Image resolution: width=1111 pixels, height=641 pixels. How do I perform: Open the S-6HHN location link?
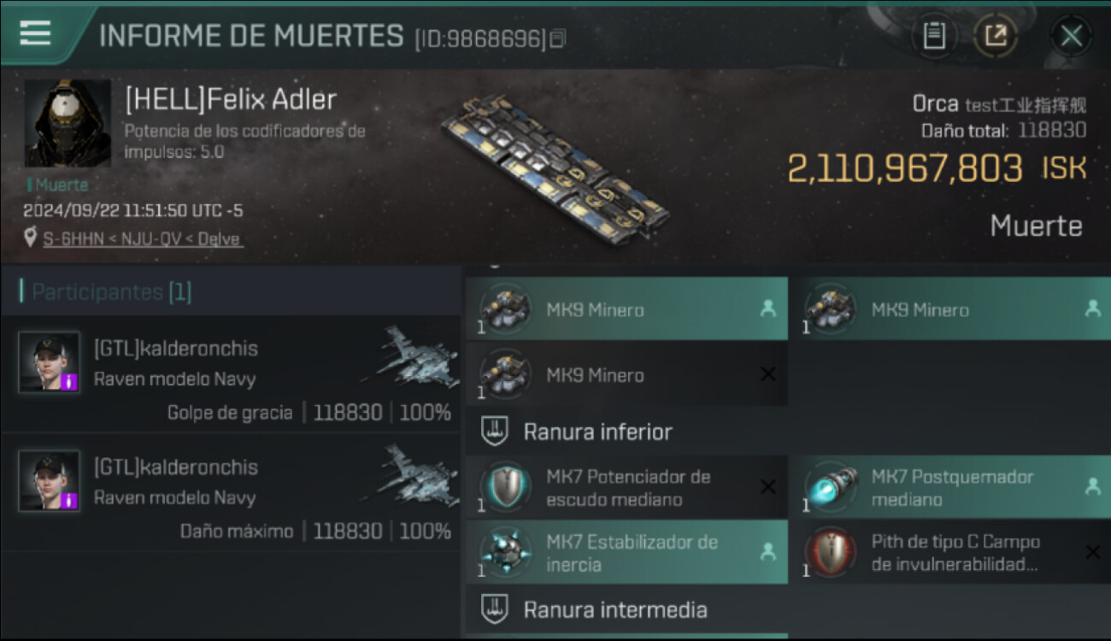[143, 239]
